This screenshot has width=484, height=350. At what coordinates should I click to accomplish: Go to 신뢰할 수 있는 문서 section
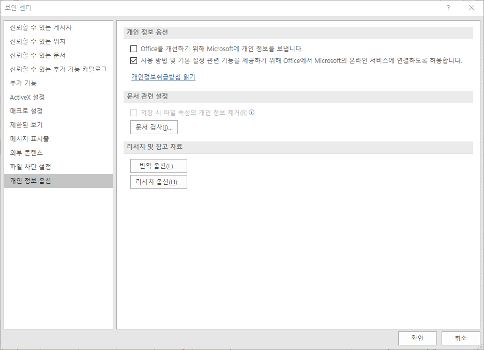click(58, 55)
